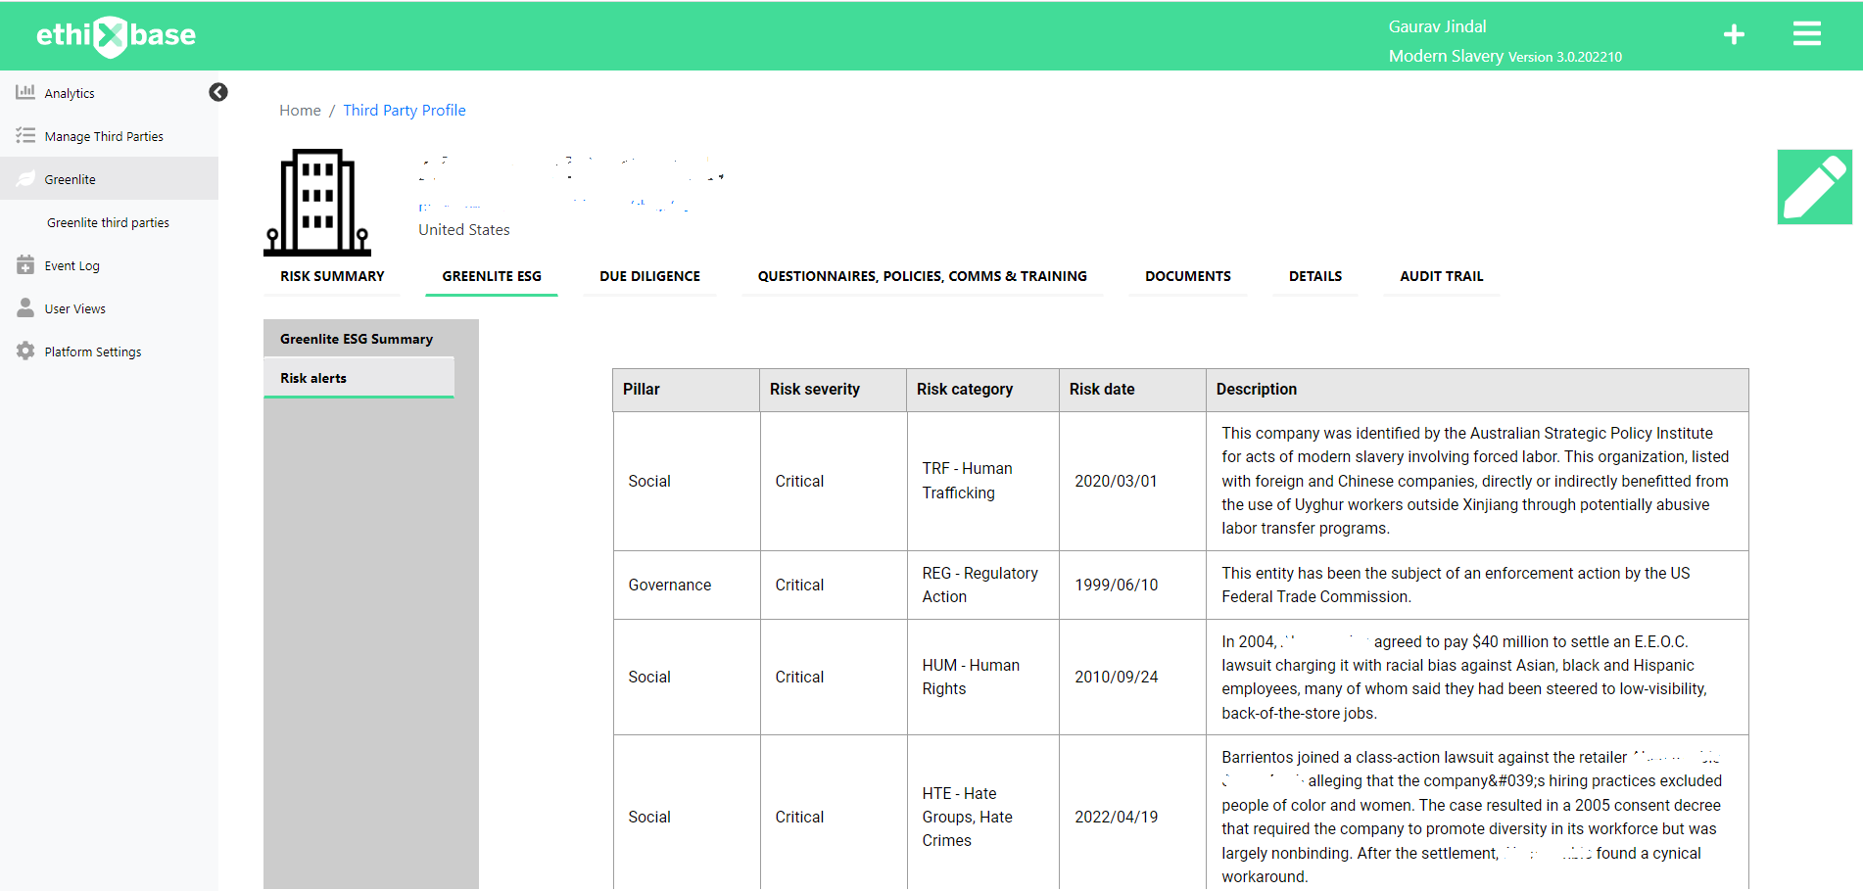Collapse the sidebar with the arrow button
1863x891 pixels.
point(217,91)
